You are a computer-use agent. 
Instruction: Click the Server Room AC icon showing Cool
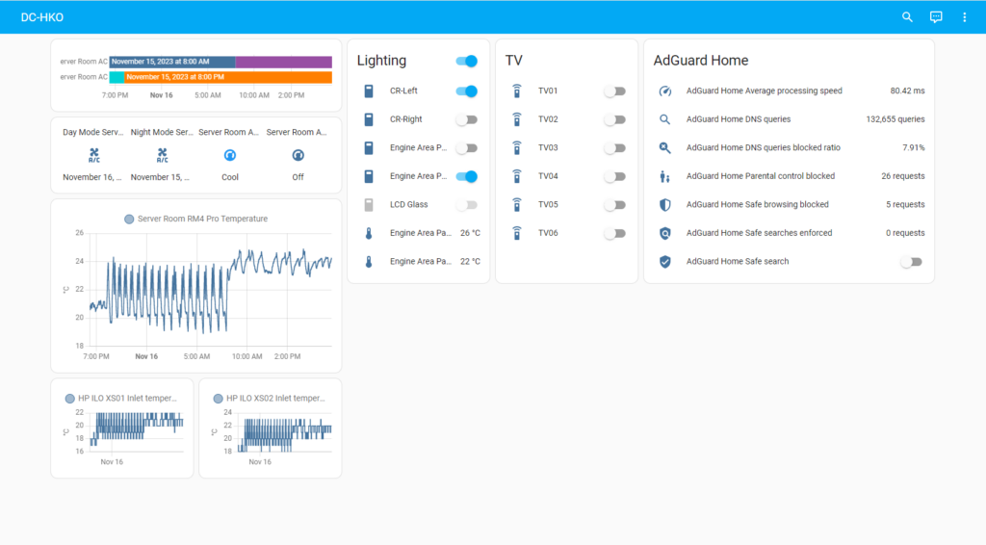click(230, 155)
